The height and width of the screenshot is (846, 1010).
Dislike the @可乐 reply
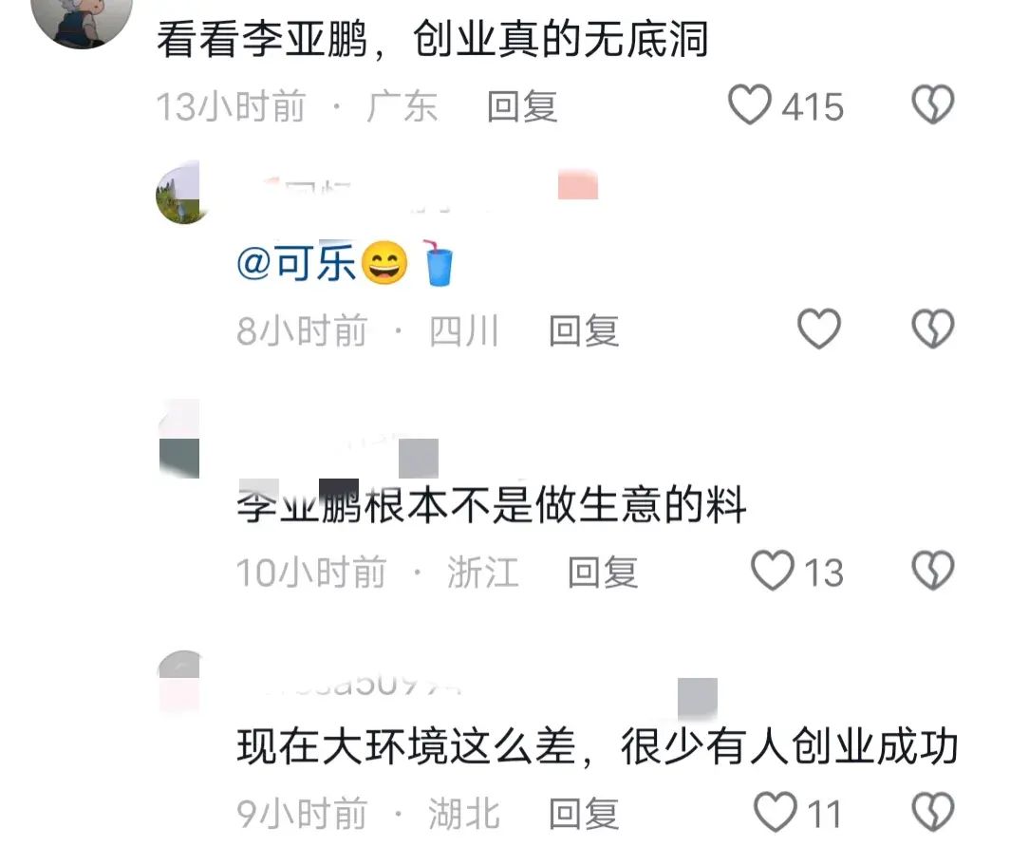933,329
